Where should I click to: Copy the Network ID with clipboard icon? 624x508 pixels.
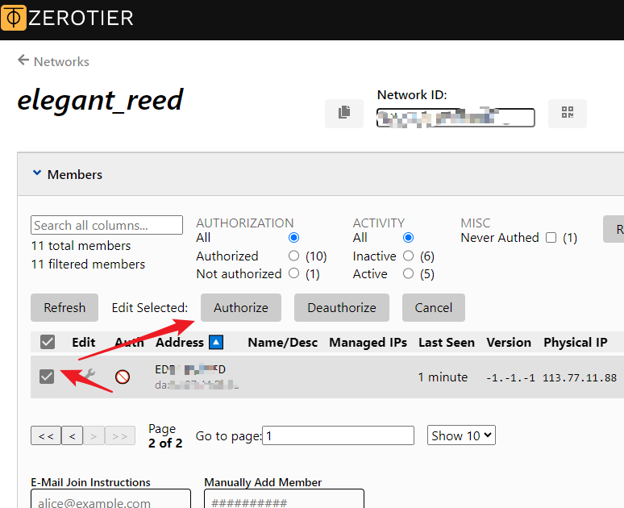click(x=344, y=113)
